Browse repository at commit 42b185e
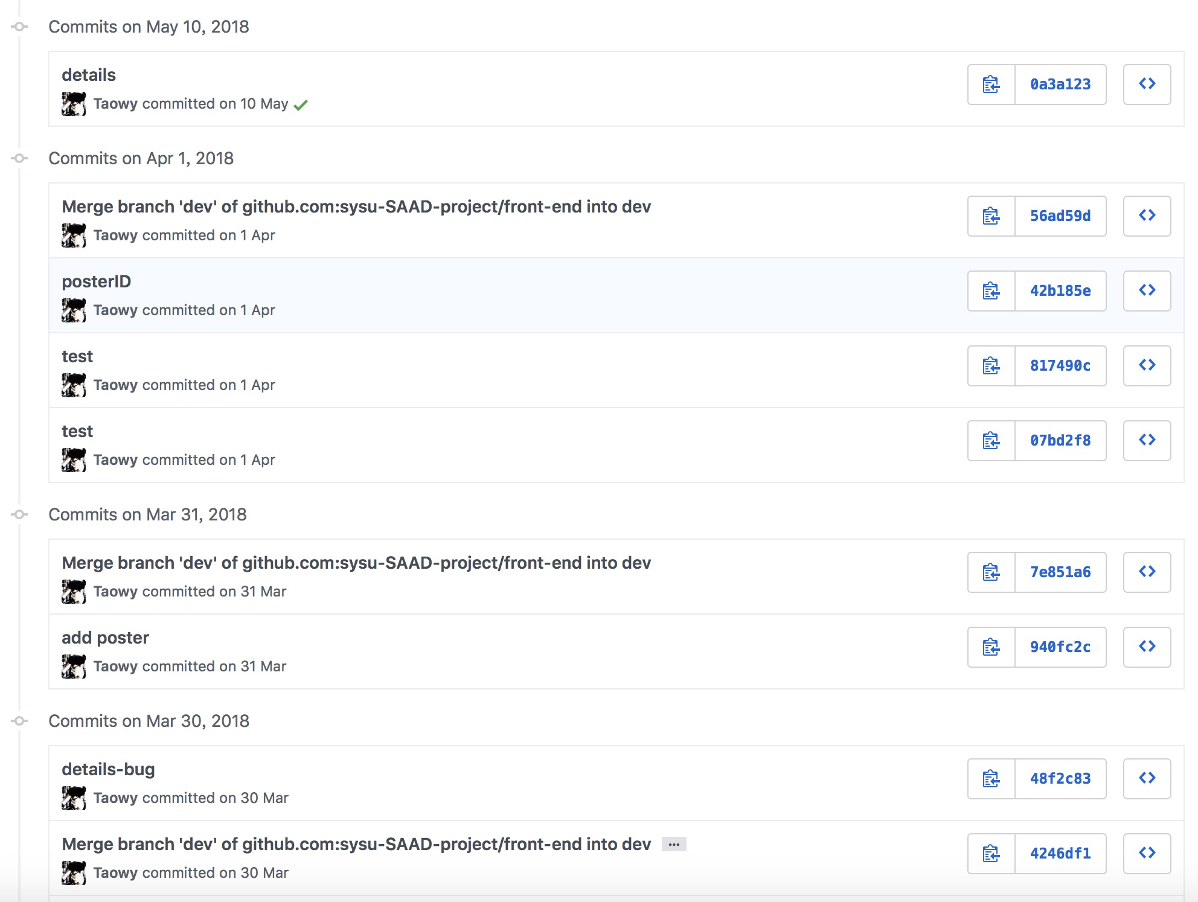This screenshot has width=1198, height=902. point(1147,291)
